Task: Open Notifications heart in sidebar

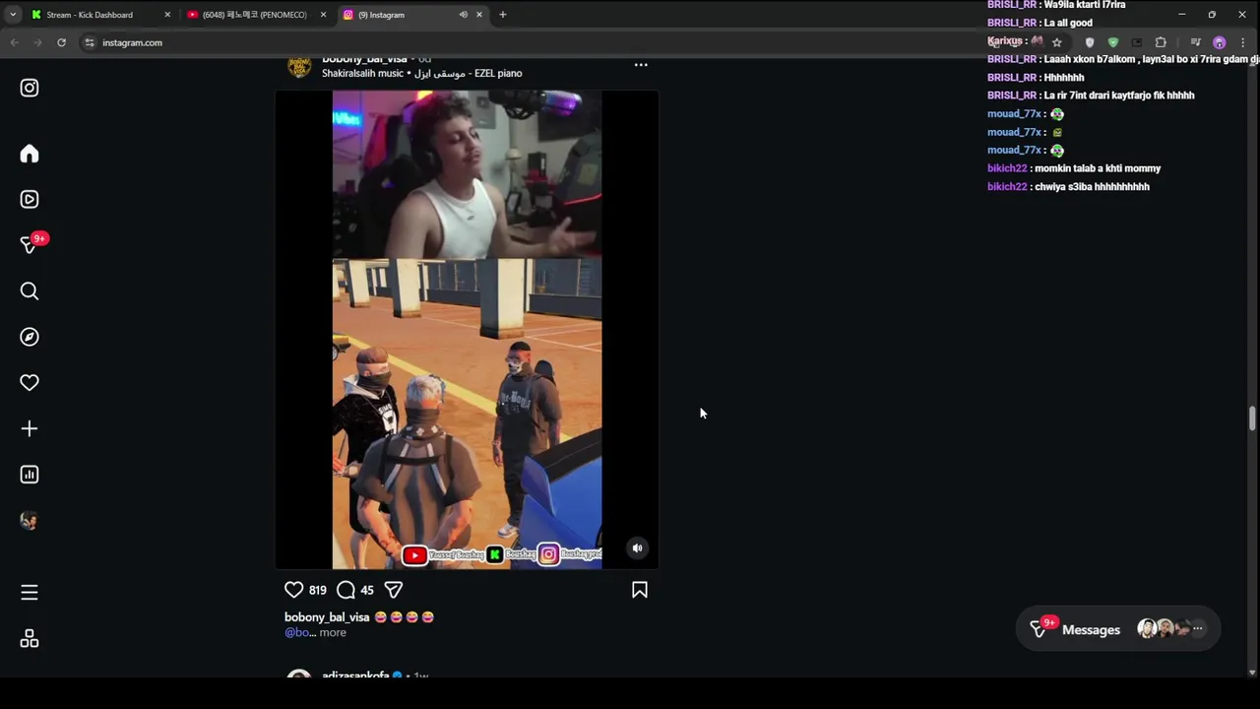Action: coord(30,382)
